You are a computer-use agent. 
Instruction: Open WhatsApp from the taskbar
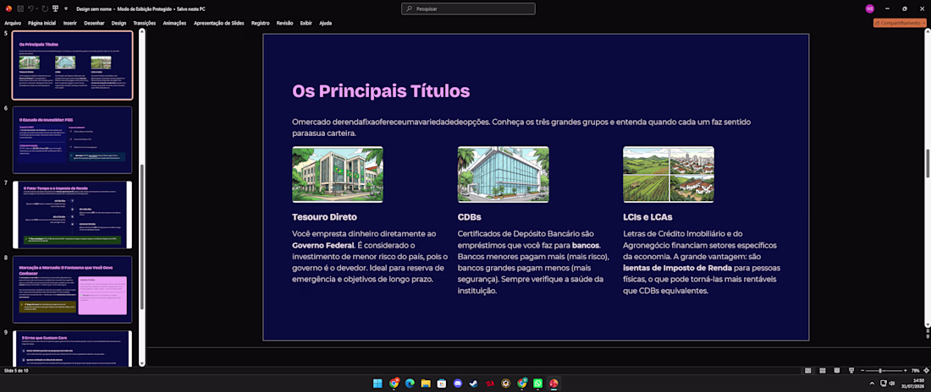538,384
